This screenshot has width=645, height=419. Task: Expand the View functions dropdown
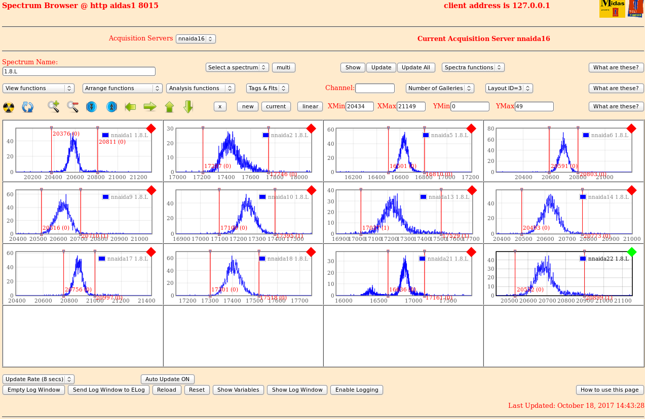tap(39, 88)
